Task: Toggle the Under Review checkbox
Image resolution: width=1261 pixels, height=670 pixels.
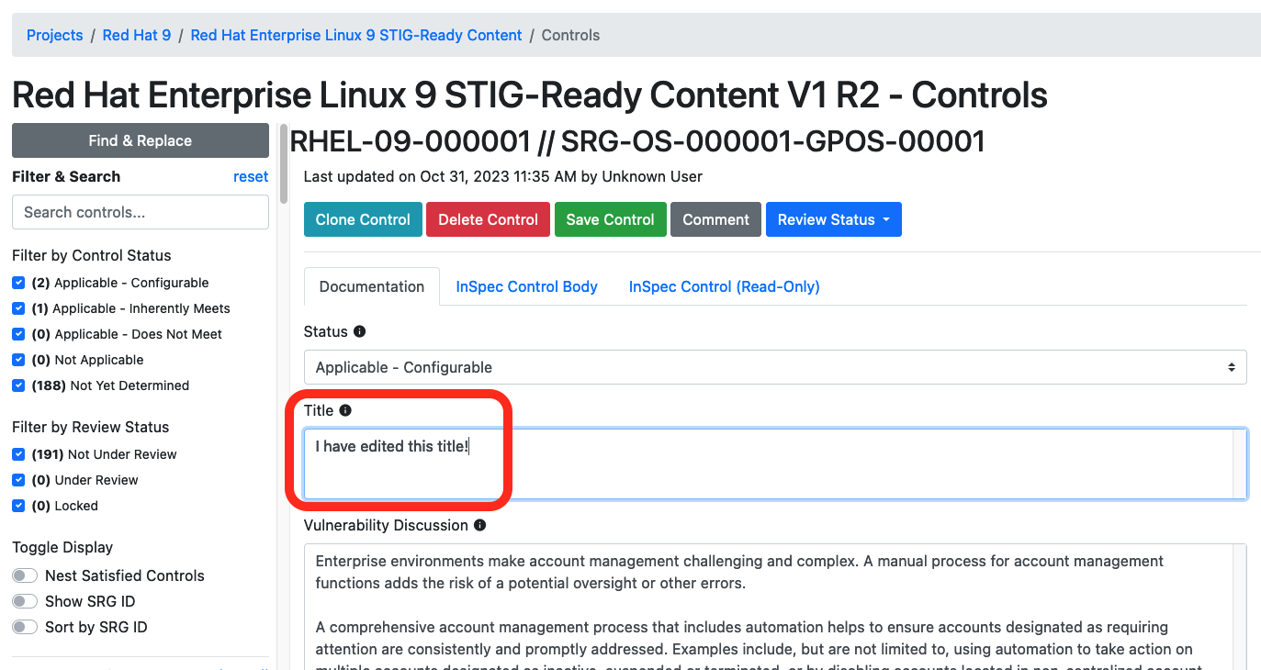Action: coord(18,480)
